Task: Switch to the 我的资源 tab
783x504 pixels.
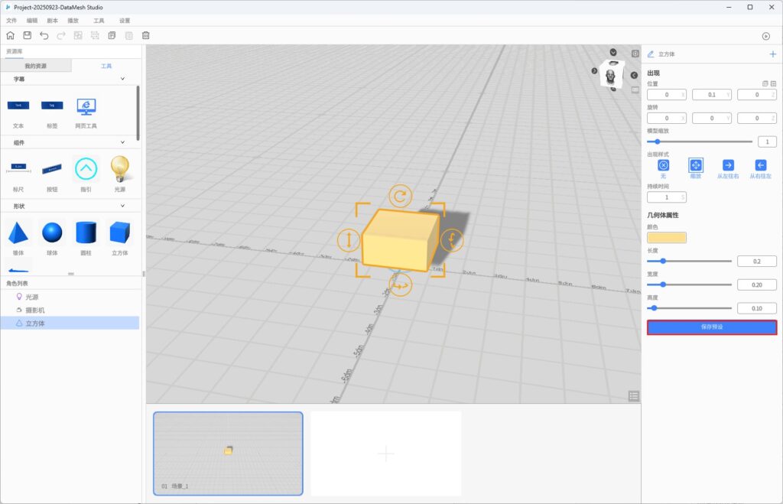Action: (36, 67)
